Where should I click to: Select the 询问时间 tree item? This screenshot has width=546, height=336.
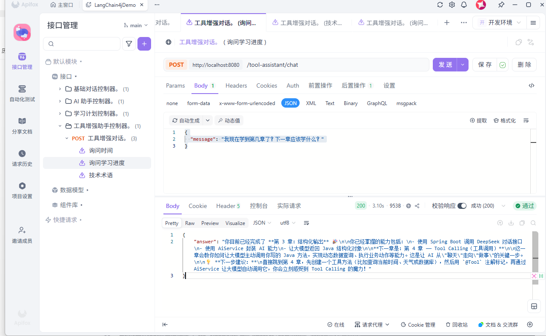coord(101,151)
